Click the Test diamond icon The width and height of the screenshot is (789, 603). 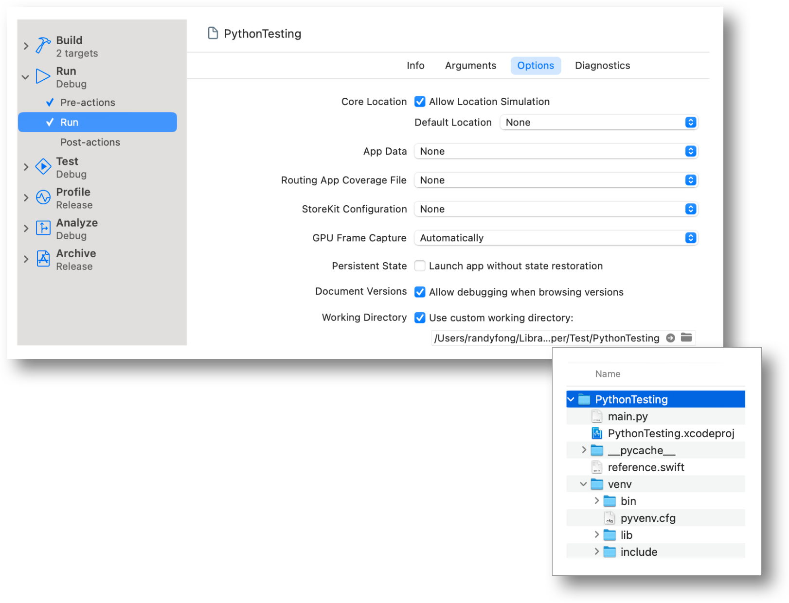point(43,167)
